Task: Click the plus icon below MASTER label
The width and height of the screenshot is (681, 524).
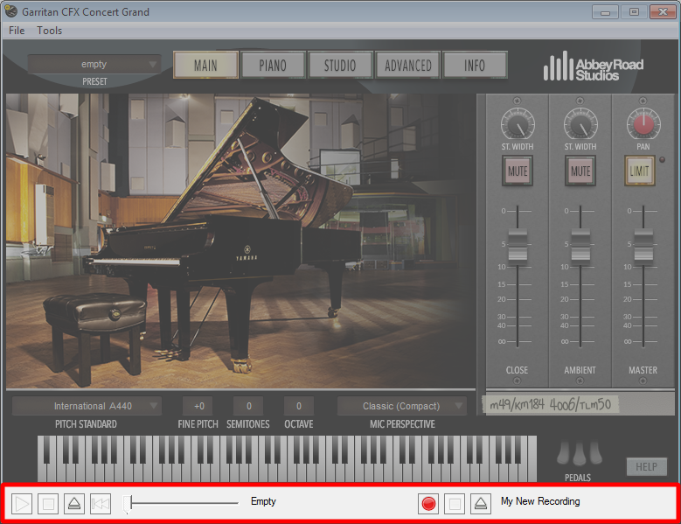Action: pyautogui.click(x=643, y=381)
